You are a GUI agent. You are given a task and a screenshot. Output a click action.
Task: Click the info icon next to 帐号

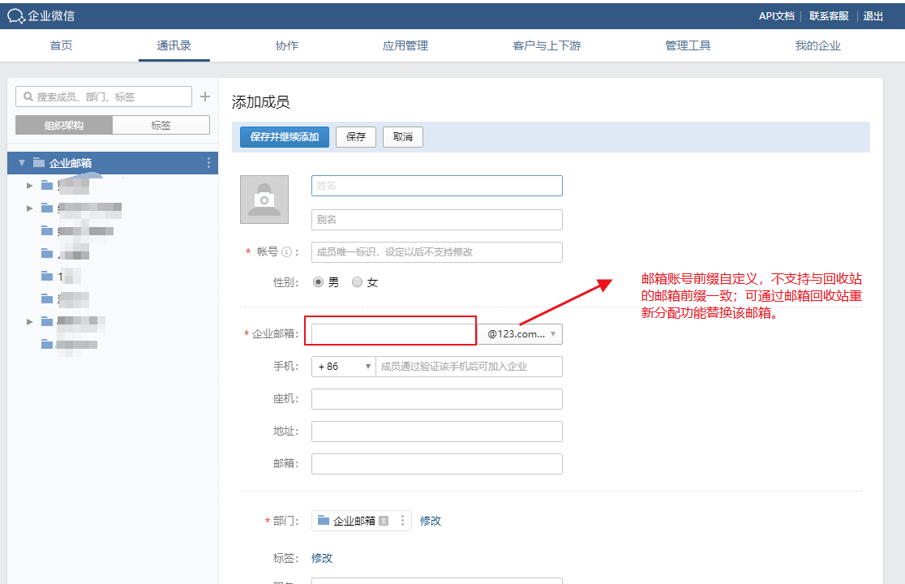point(286,252)
